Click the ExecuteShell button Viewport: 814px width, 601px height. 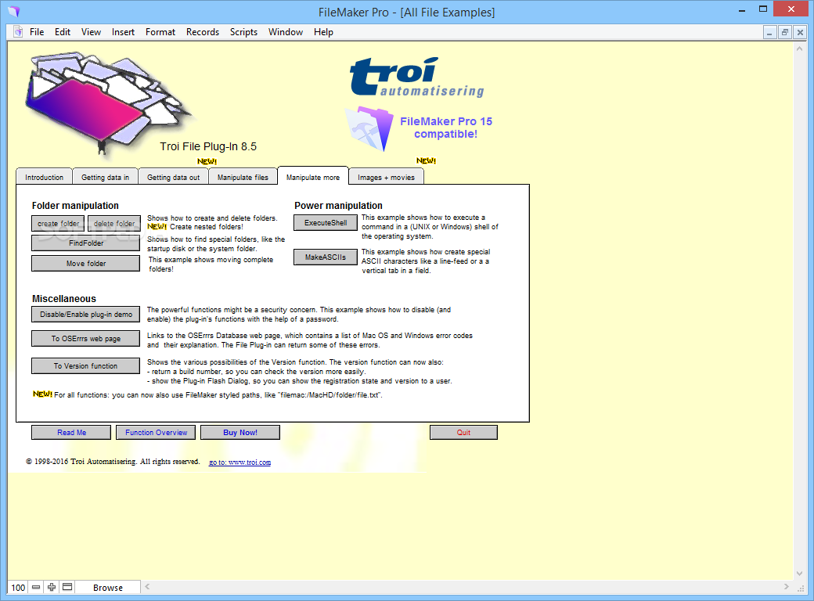tap(326, 223)
